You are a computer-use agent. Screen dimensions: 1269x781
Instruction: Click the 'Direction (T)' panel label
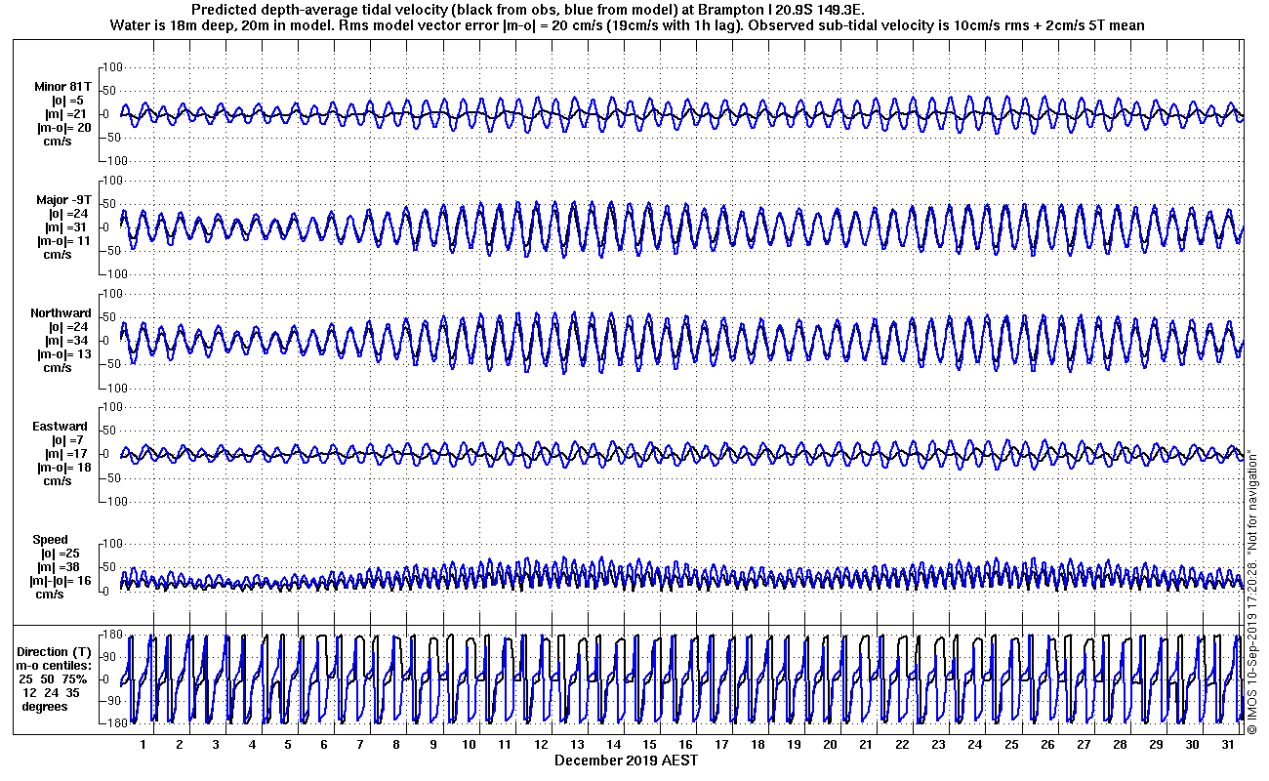(x=56, y=651)
